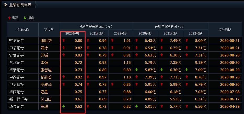Click the 1.10 EPS value for 中泰证券
The width and height of the screenshot is (244, 114).
127,77
